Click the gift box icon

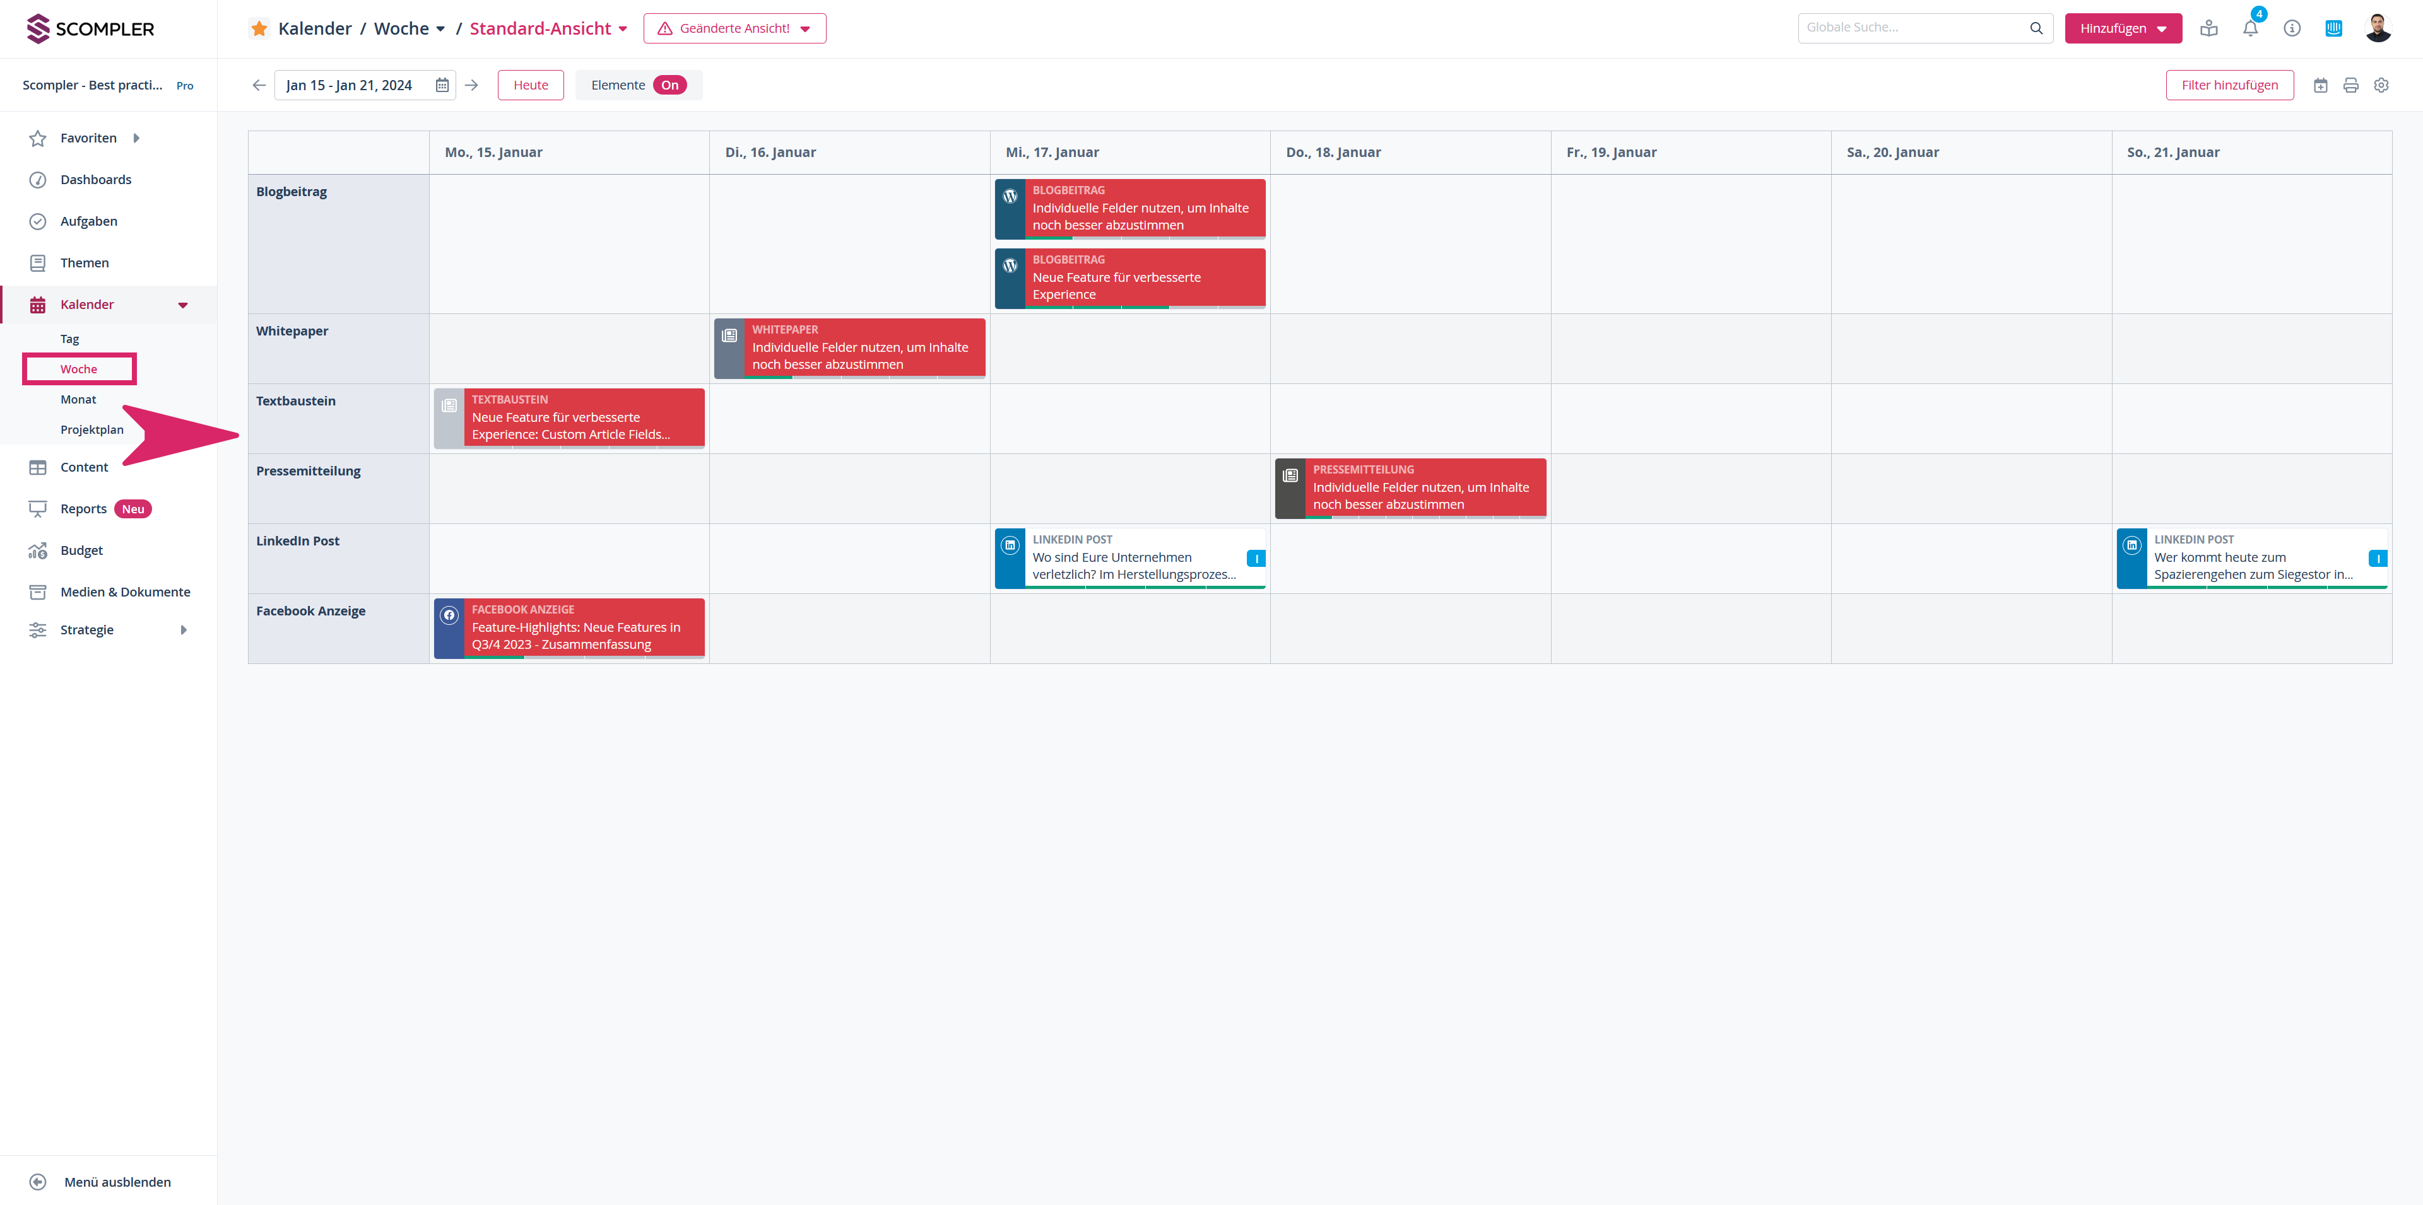tap(2208, 28)
